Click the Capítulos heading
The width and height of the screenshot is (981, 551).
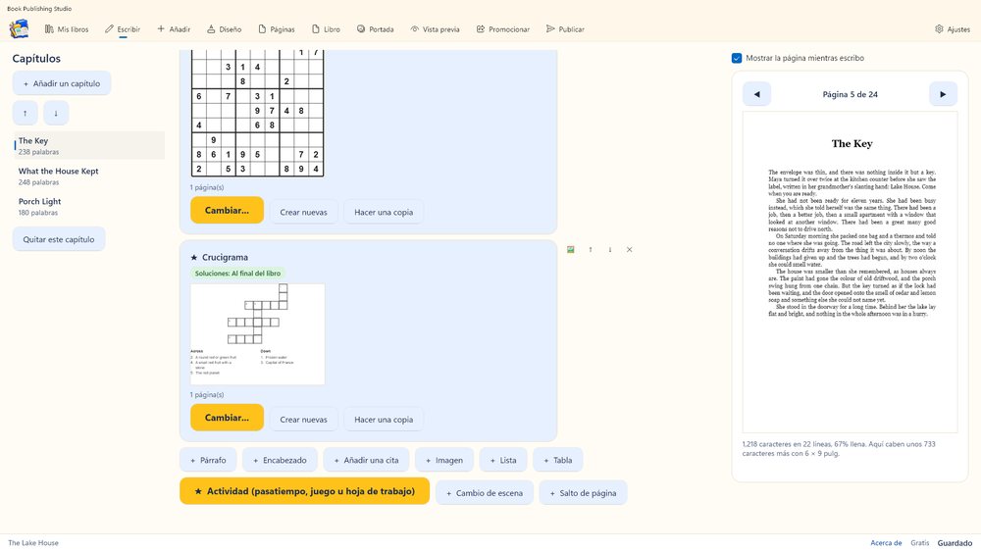coord(36,58)
